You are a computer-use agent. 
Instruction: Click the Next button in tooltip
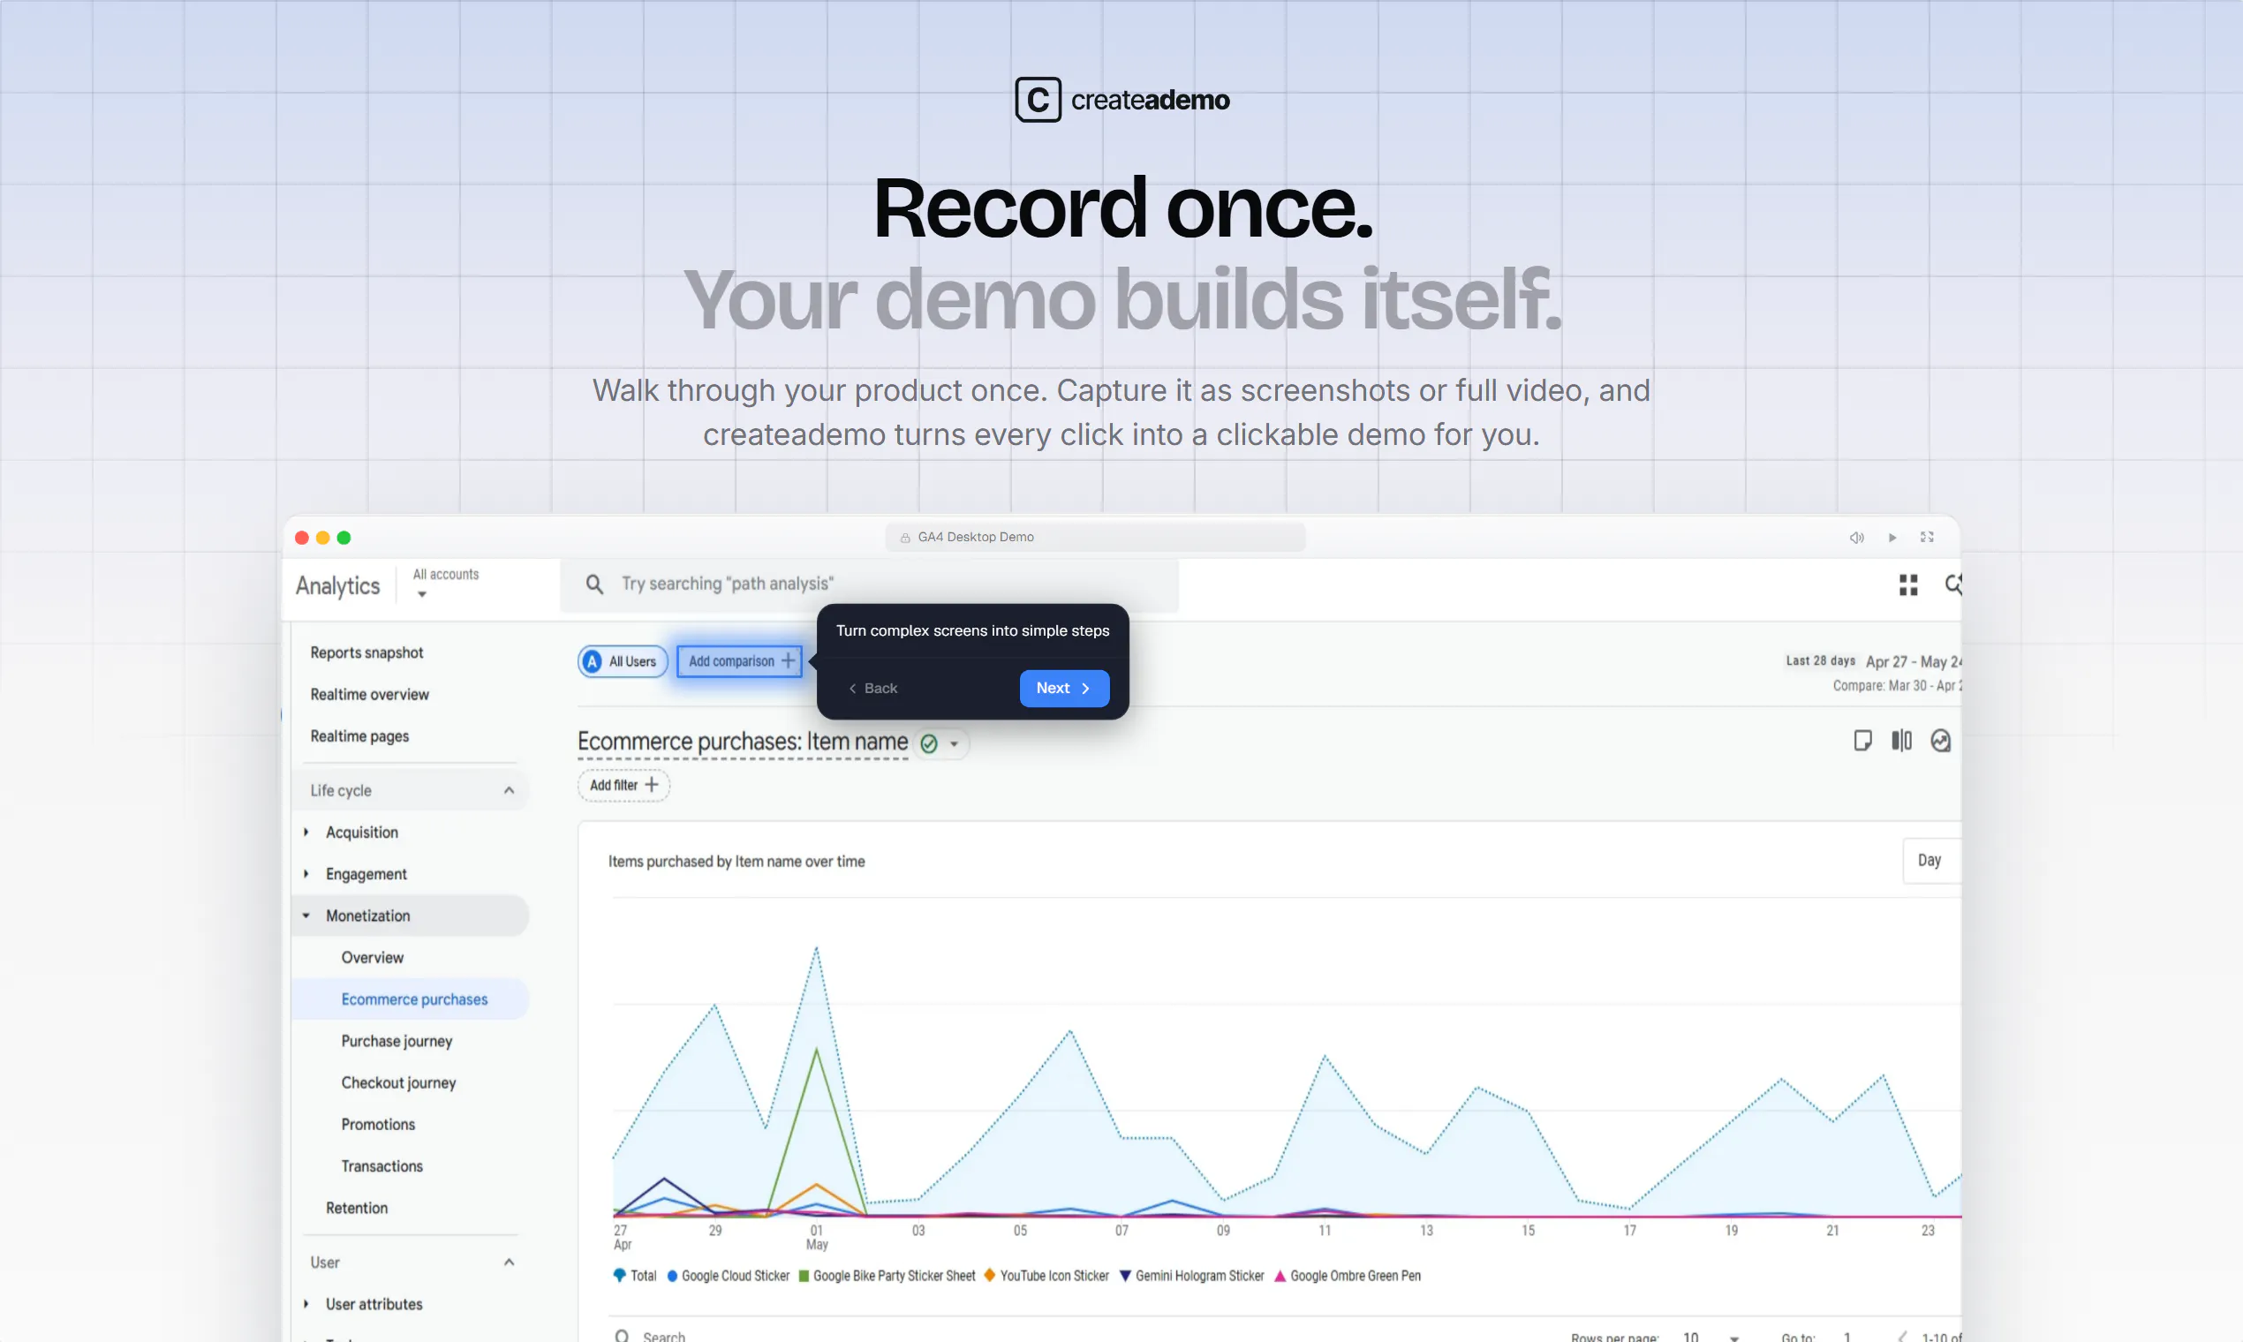(1063, 688)
